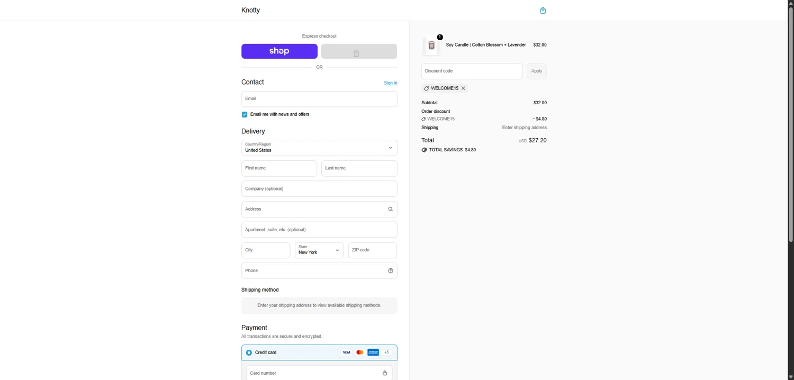The image size is (794, 380).
Task: Open the shopping bag cart icon
Action: (543, 11)
